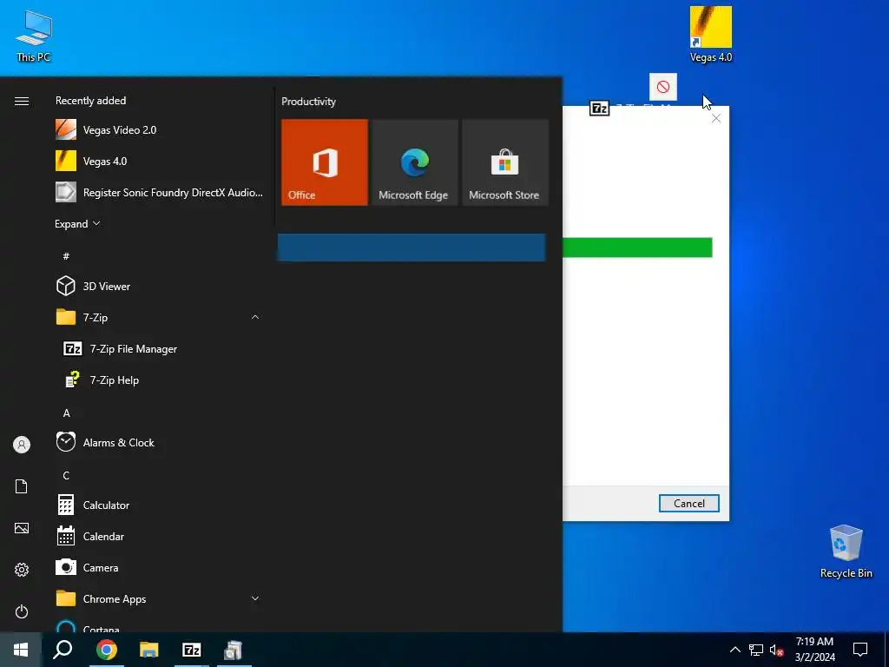Open the Microsoft Store tile
Image resolution: width=889 pixels, height=667 pixels.
(505, 162)
